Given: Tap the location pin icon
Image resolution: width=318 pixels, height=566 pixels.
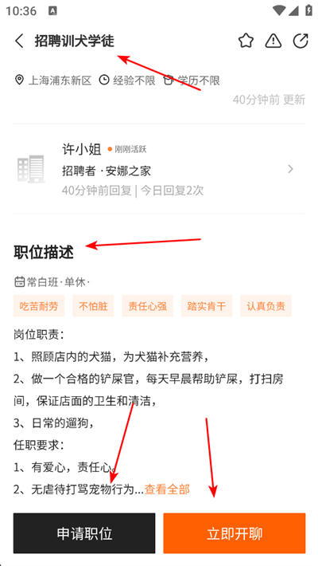Looking at the screenshot, I should click(x=19, y=80).
